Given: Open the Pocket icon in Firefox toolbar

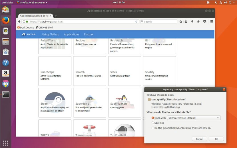Looking at the screenshot, I should pyautogui.click(x=204, y=21).
